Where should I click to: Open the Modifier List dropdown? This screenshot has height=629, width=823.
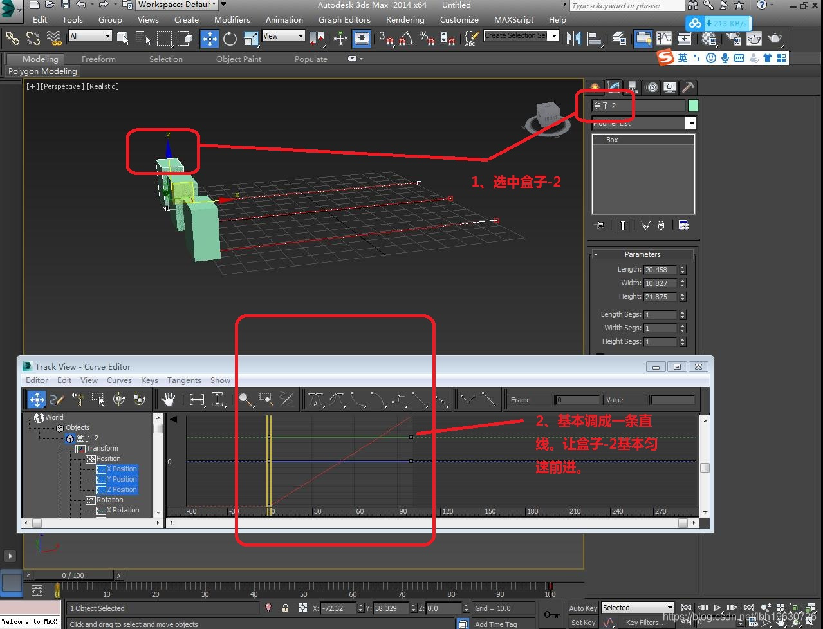[643, 123]
